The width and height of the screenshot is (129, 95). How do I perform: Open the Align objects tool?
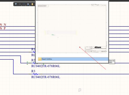[28, 4]
